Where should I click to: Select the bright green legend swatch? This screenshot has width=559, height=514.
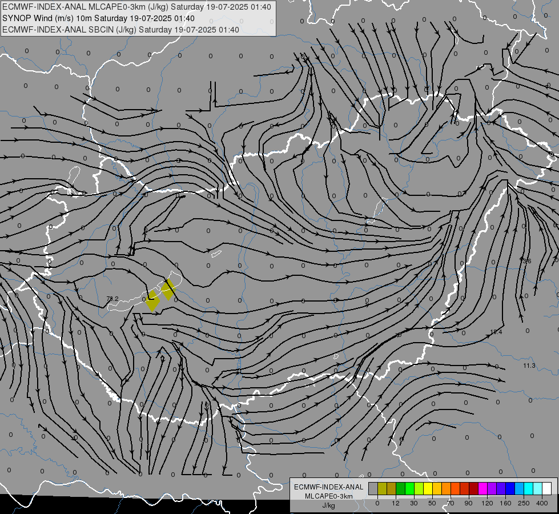[x=409, y=489]
